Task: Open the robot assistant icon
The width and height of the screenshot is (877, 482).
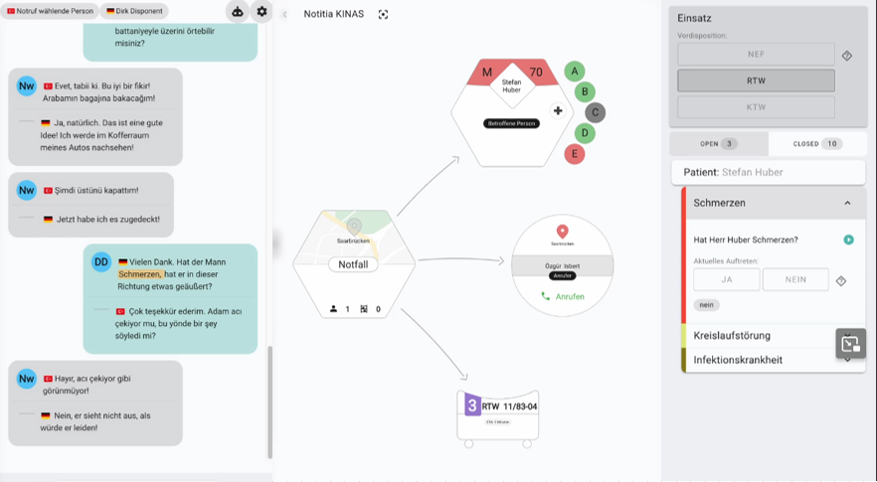Action: (238, 12)
